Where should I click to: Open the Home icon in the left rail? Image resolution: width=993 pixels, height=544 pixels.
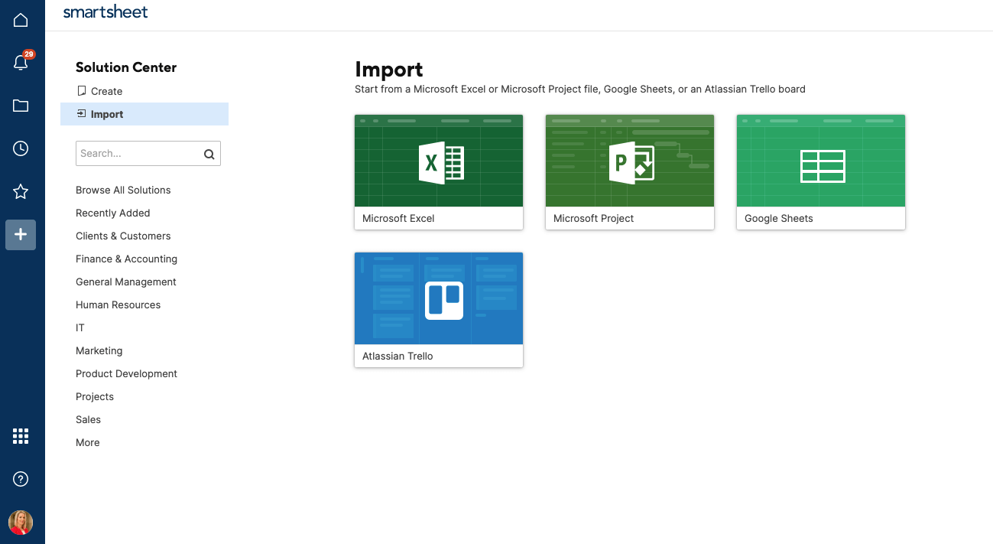click(x=21, y=20)
